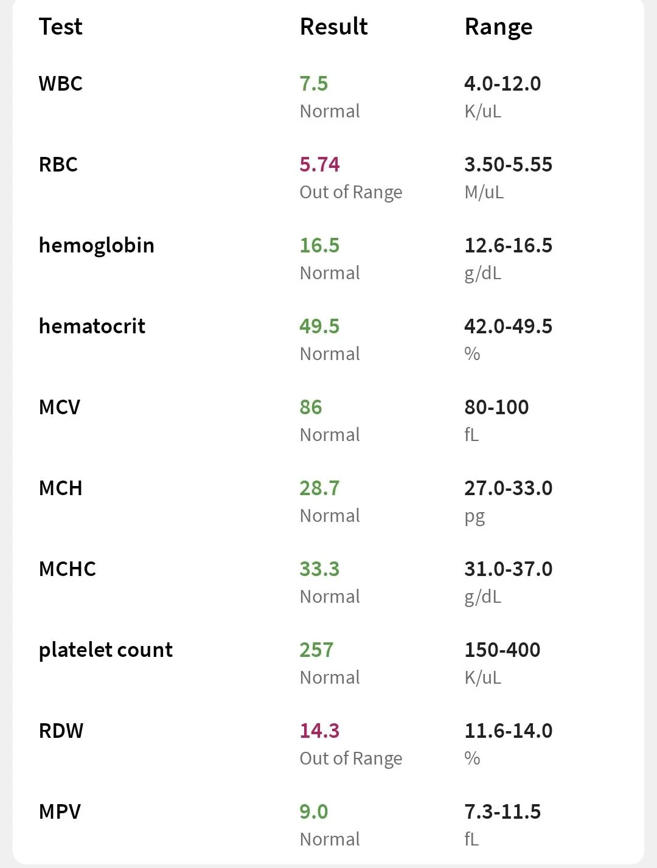Open the MCH test entry
Image resolution: width=657 pixels, height=868 pixels.
click(60, 488)
